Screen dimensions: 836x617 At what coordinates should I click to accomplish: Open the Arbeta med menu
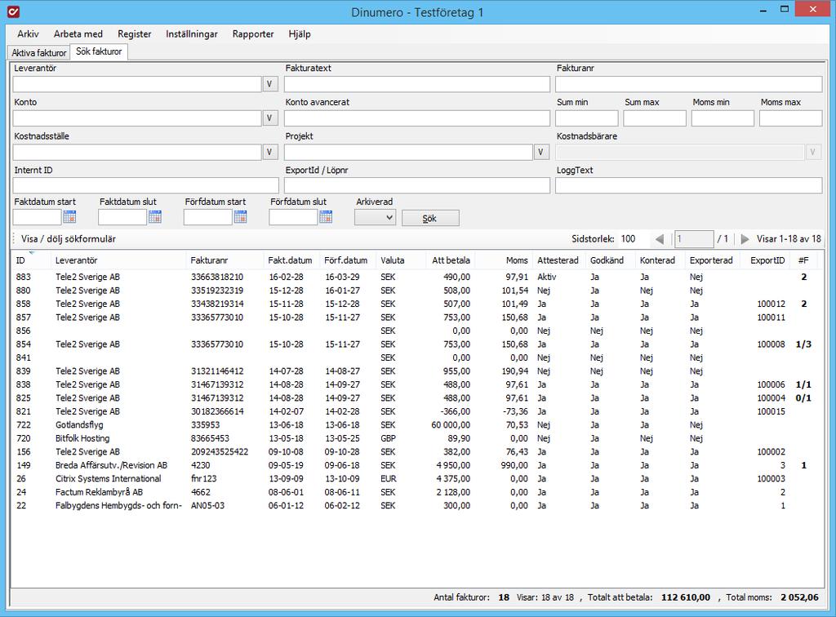(x=78, y=33)
